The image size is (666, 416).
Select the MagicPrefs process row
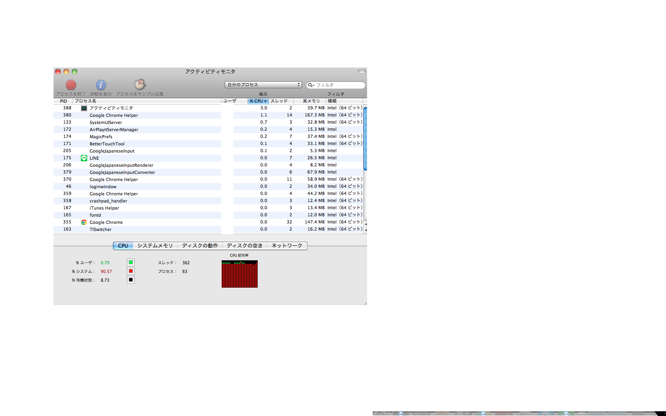click(209, 137)
